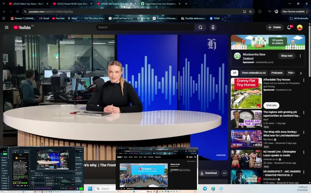Open the notifications bell
The image size is (311, 193).
click(289, 27)
